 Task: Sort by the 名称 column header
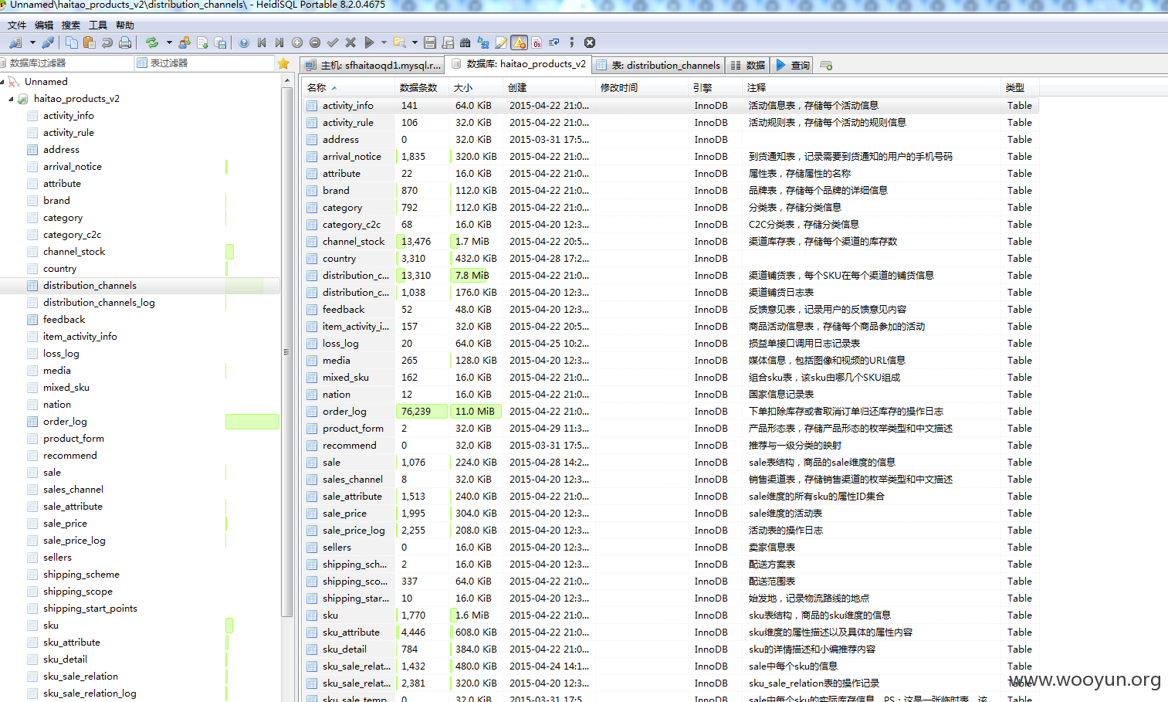348,87
